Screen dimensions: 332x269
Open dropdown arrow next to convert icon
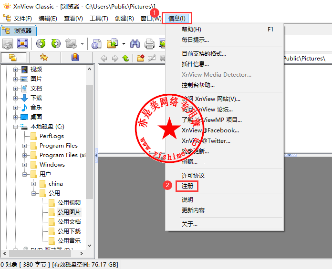coord(82,44)
